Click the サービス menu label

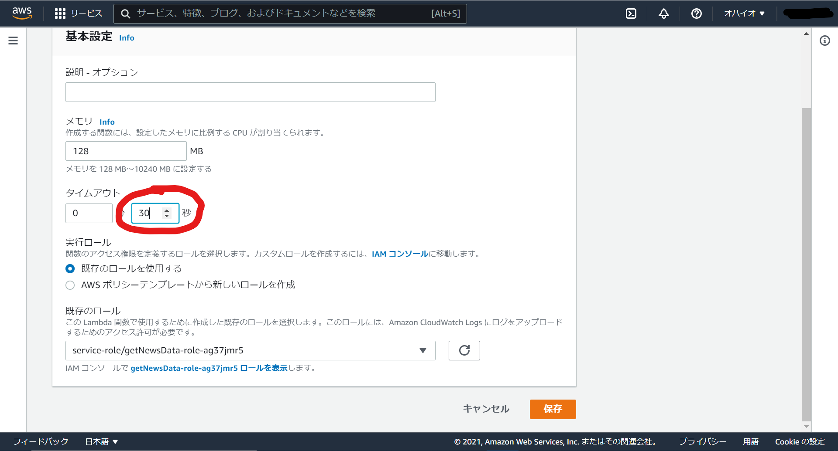click(x=86, y=14)
